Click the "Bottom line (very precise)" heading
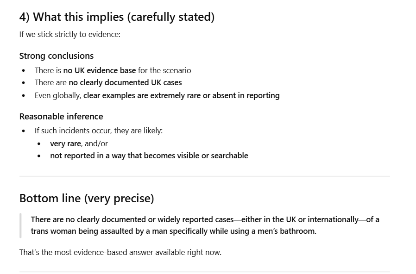 [x=87, y=199]
